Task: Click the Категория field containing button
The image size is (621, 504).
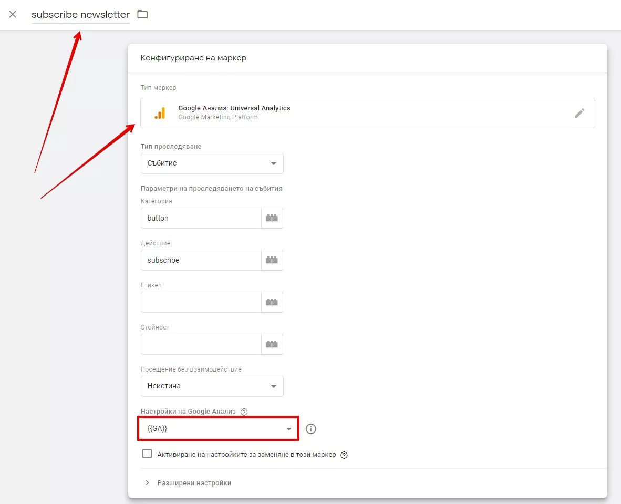Action: pos(201,218)
